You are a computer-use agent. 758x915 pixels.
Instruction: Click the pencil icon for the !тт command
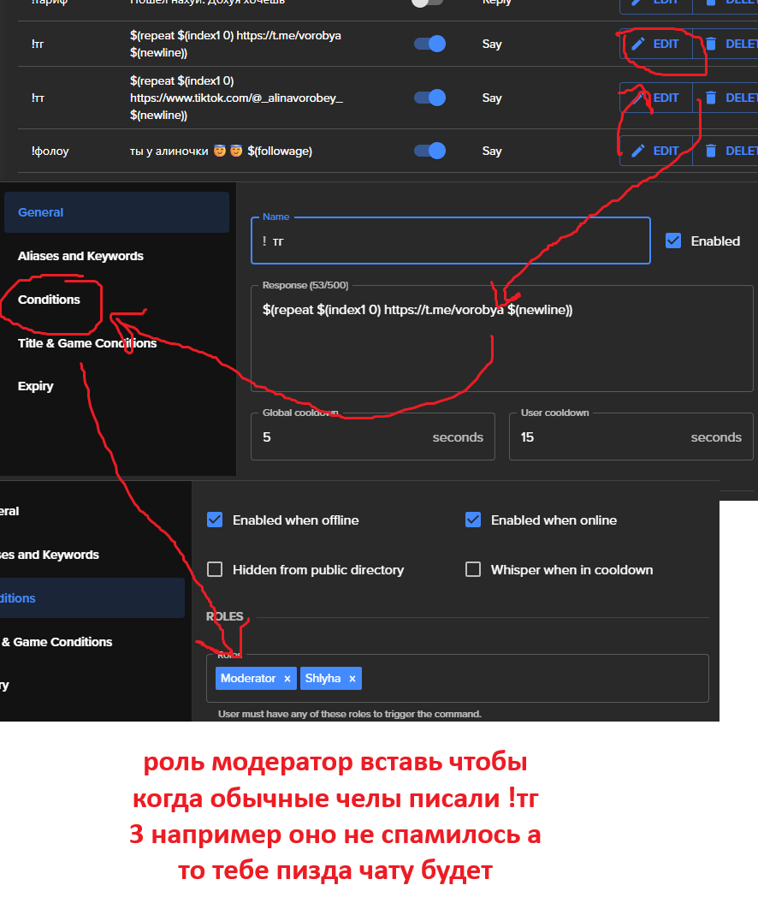pos(637,98)
